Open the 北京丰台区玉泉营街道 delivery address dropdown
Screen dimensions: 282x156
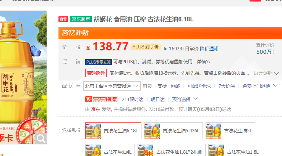112,86
